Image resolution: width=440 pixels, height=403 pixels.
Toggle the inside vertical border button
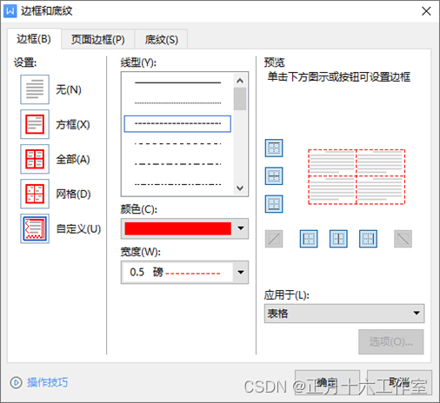coord(338,239)
